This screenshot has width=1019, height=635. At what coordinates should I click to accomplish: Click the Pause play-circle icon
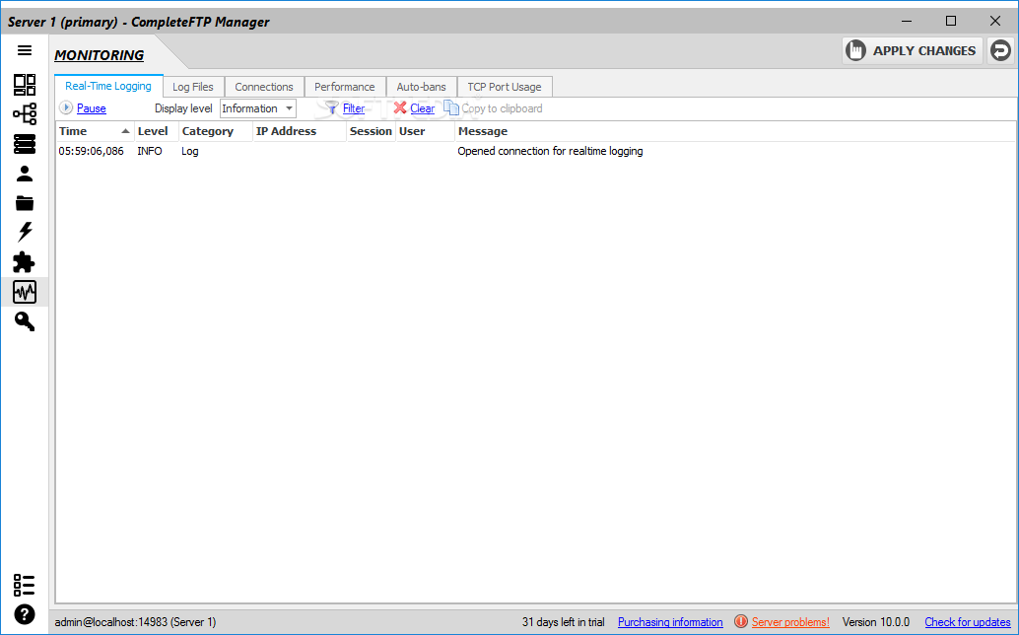(66, 107)
